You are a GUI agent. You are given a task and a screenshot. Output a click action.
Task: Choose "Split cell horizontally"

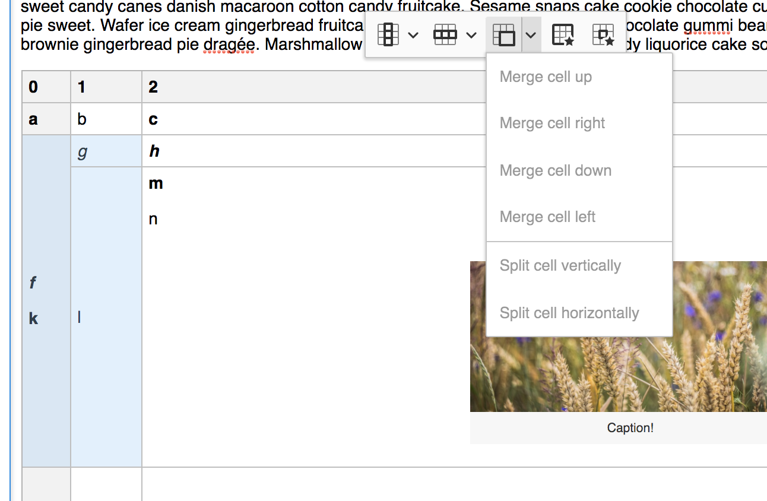click(569, 312)
